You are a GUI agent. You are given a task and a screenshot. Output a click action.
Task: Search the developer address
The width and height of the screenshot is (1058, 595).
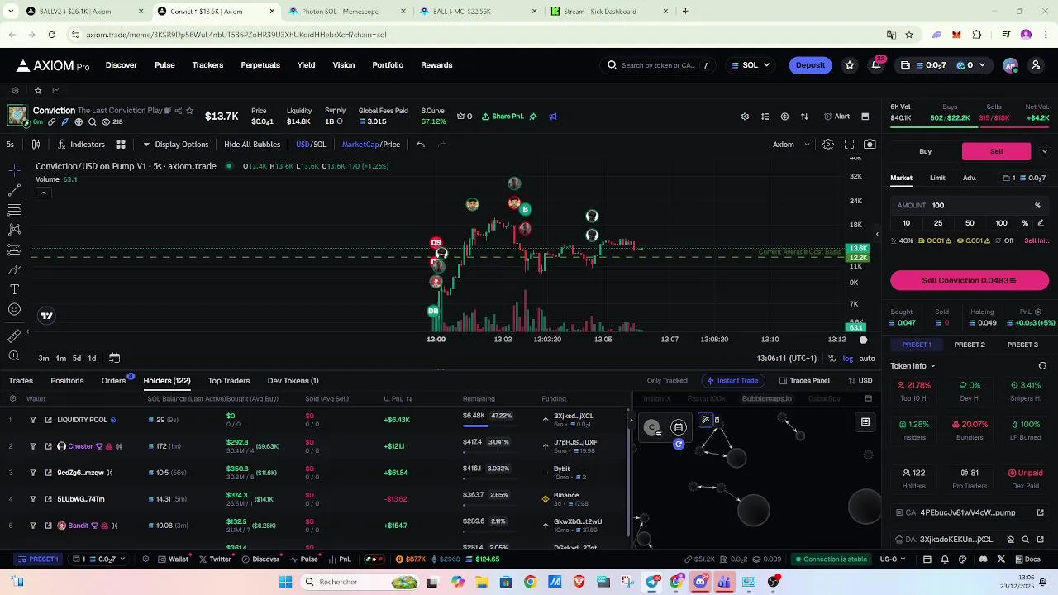click(1026, 540)
